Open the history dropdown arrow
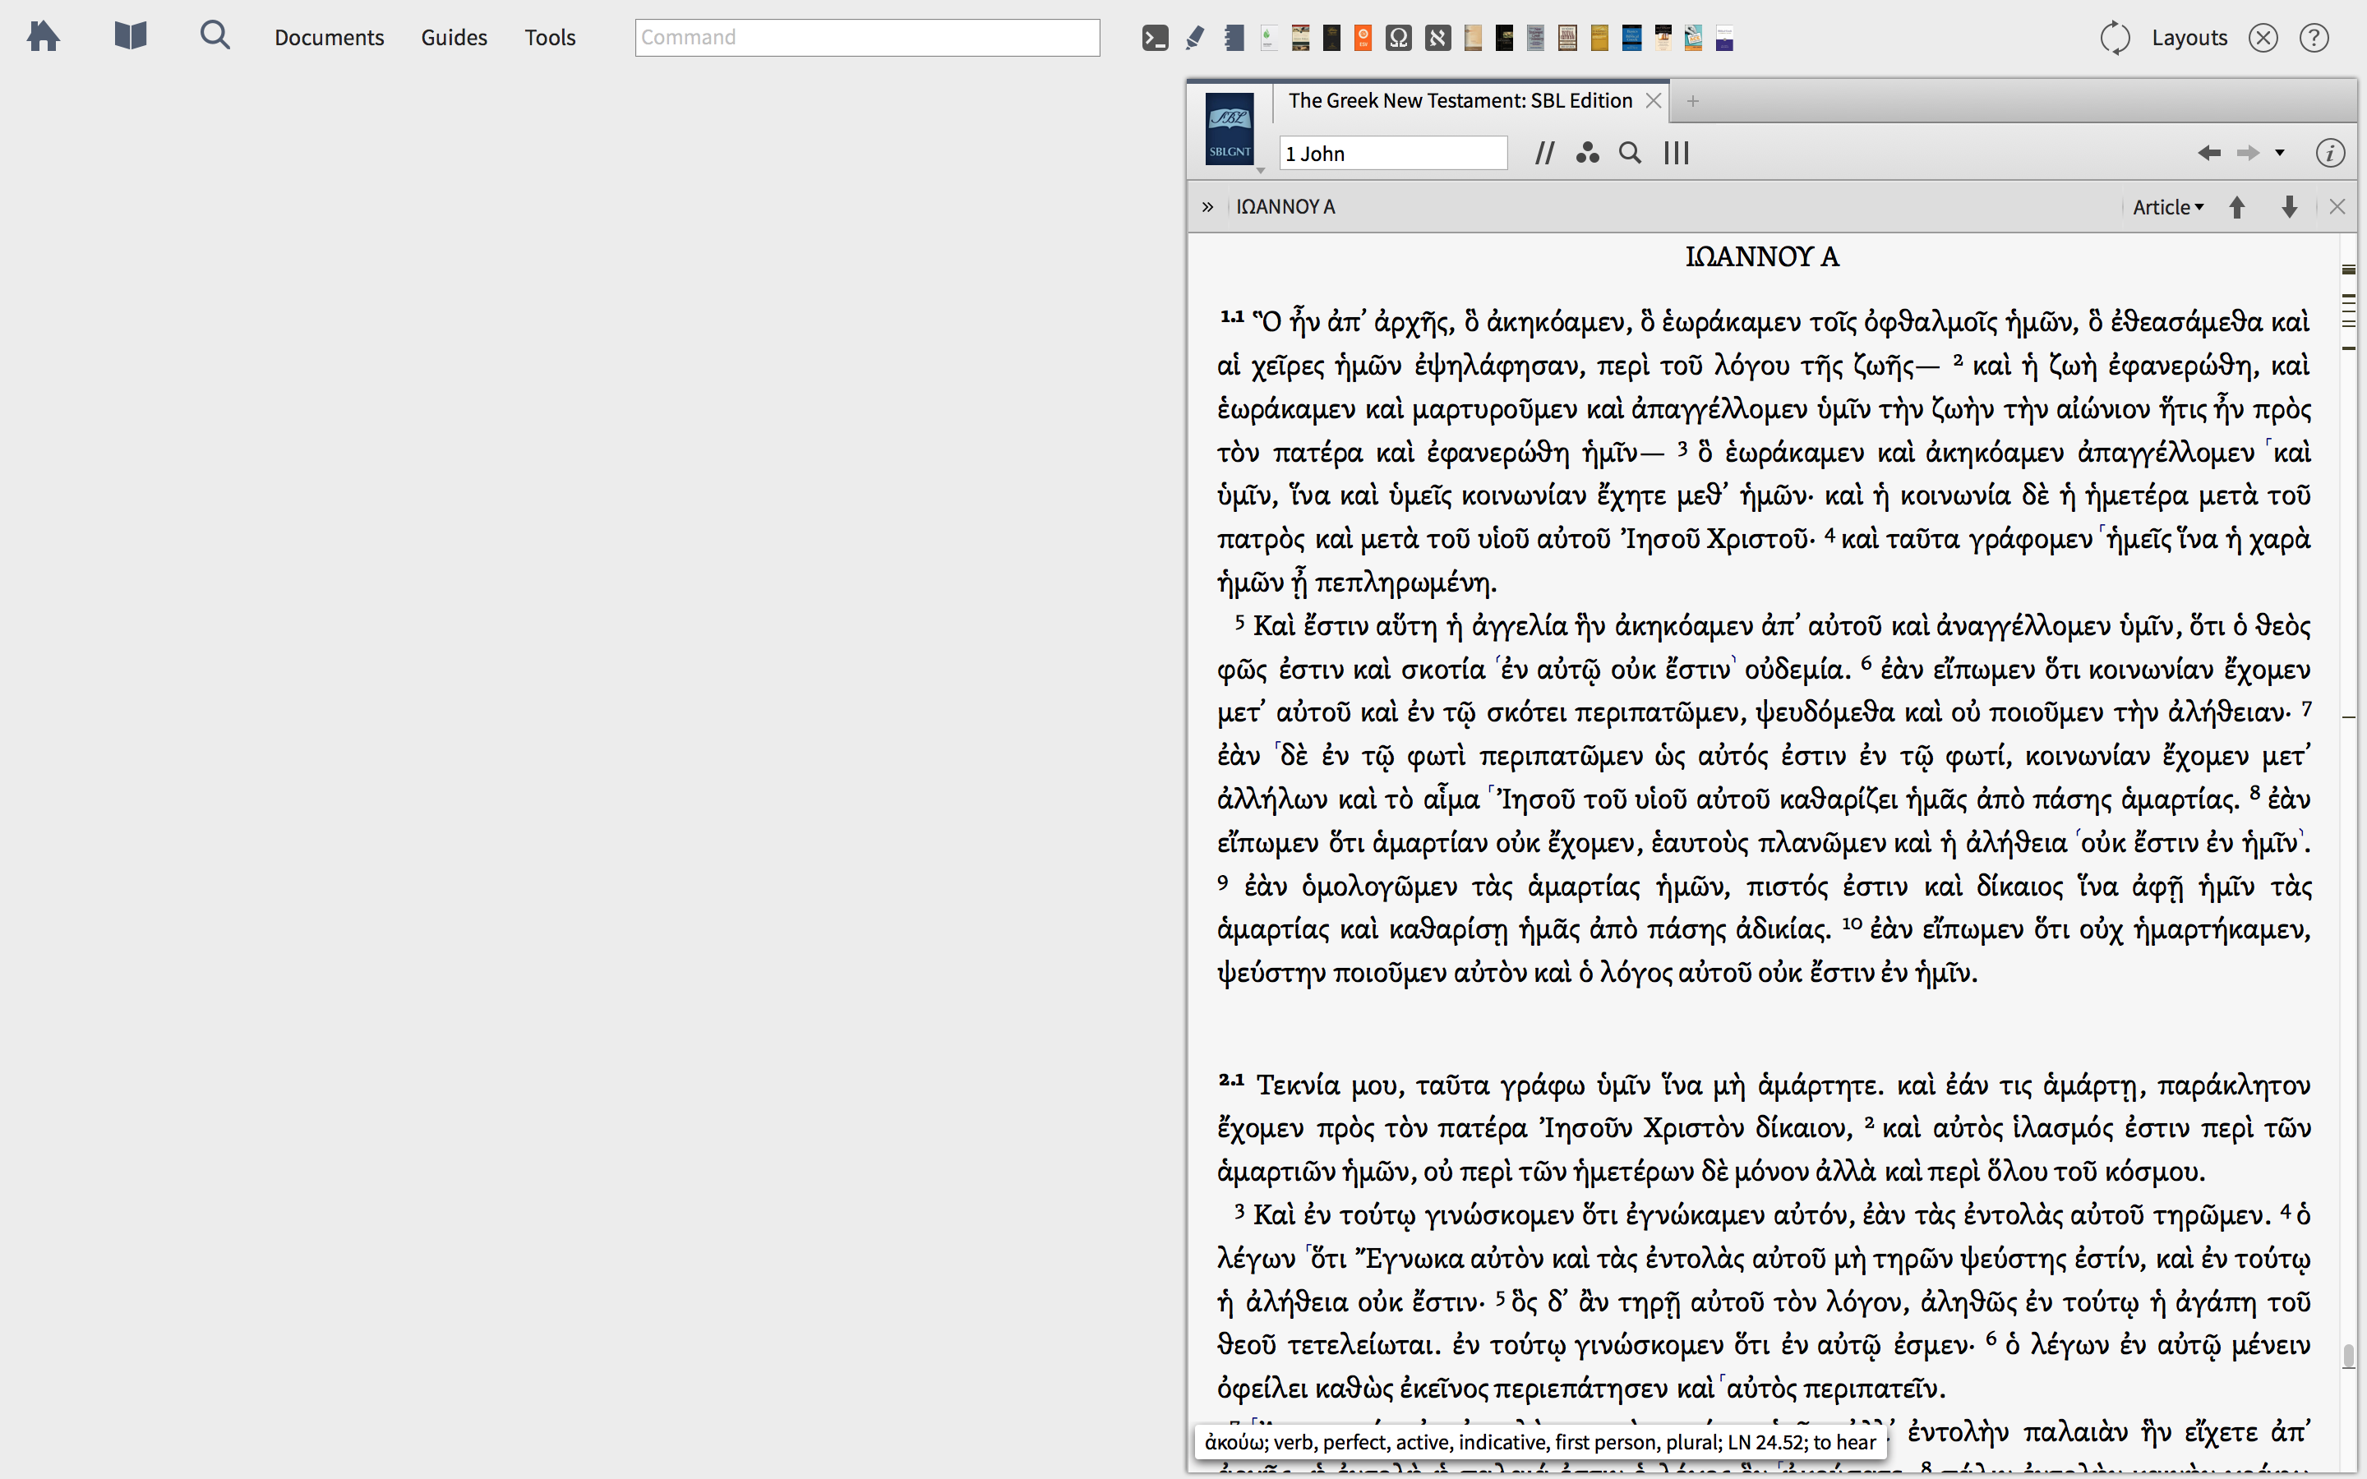 click(2280, 154)
